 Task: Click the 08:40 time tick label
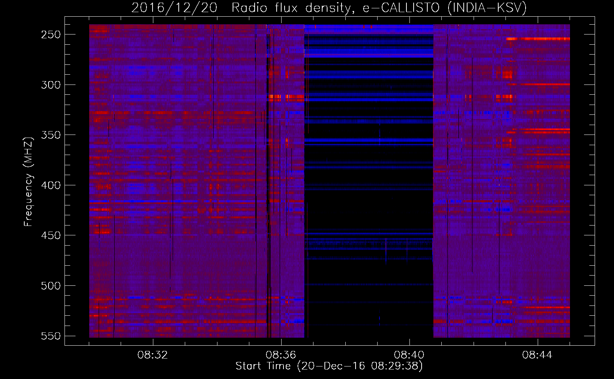pyautogui.click(x=409, y=355)
